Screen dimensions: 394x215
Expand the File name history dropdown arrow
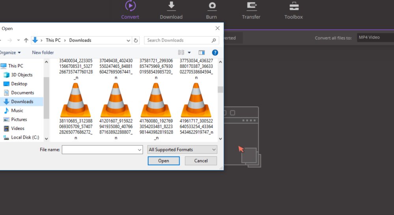click(x=139, y=150)
